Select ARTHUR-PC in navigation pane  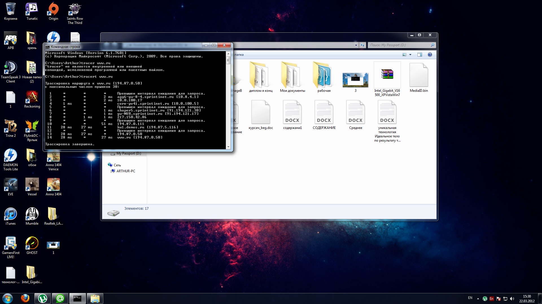pos(123,171)
